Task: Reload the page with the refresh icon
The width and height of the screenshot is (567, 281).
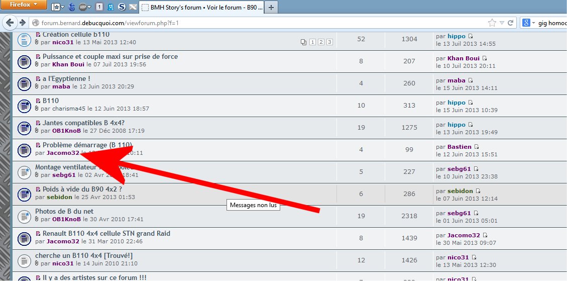Action: [x=511, y=23]
